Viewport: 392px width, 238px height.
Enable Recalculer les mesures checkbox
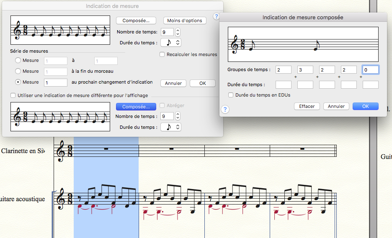(162, 54)
